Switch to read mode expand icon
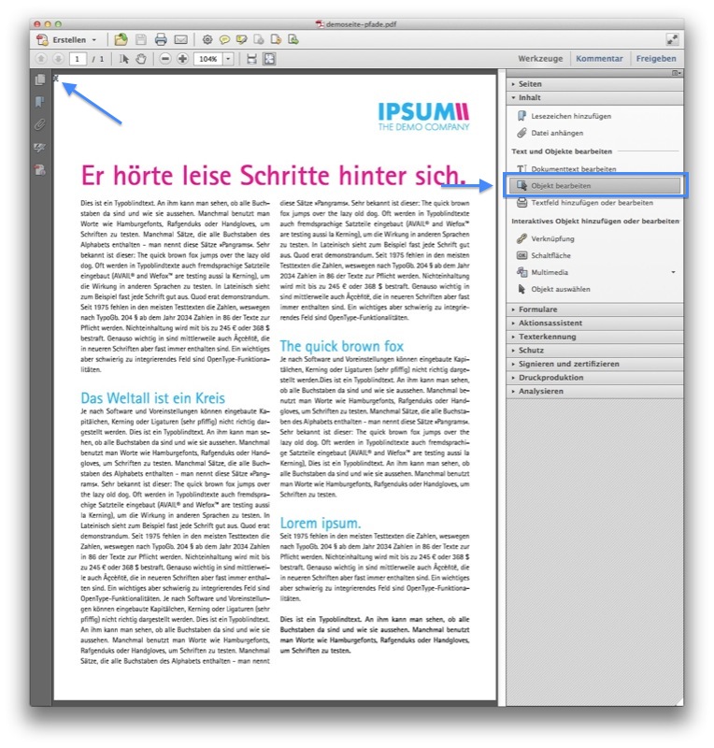Viewport: 714px width, 748px height. (x=672, y=39)
